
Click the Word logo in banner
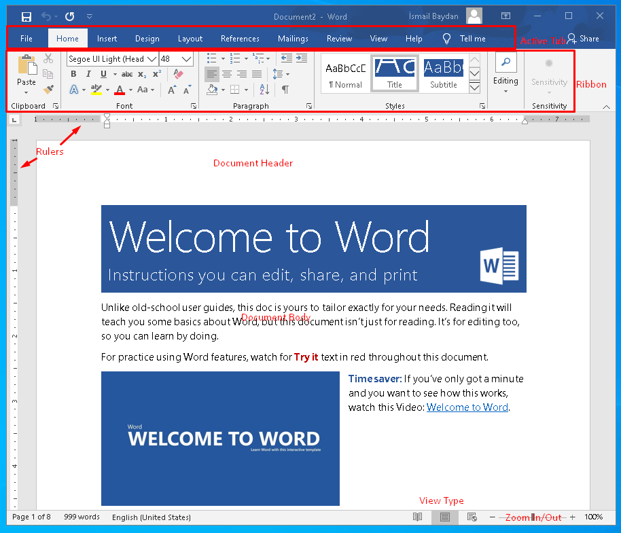pos(499,266)
